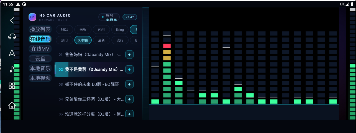Switch to 在线MV section

coord(40,49)
